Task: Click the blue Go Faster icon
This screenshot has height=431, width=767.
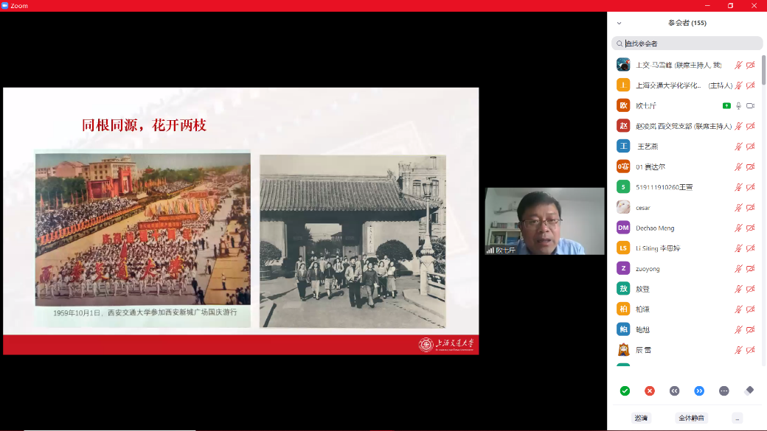Action: (699, 390)
